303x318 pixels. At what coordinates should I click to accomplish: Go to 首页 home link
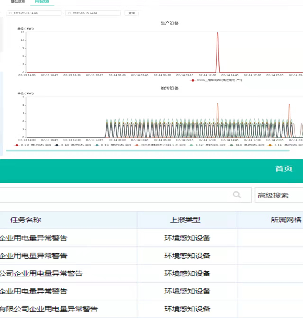[x=284, y=169]
